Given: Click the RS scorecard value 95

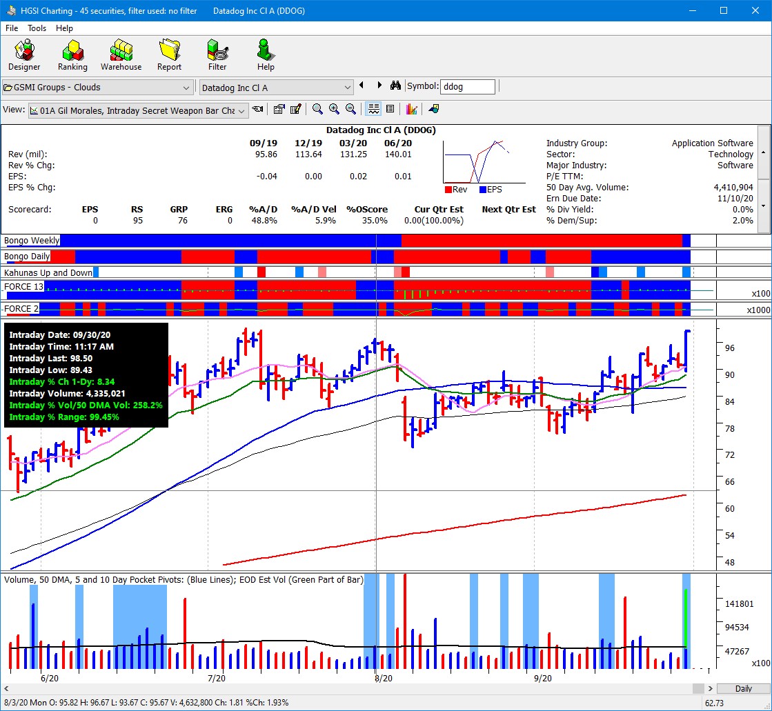Looking at the screenshot, I should pos(138,221).
